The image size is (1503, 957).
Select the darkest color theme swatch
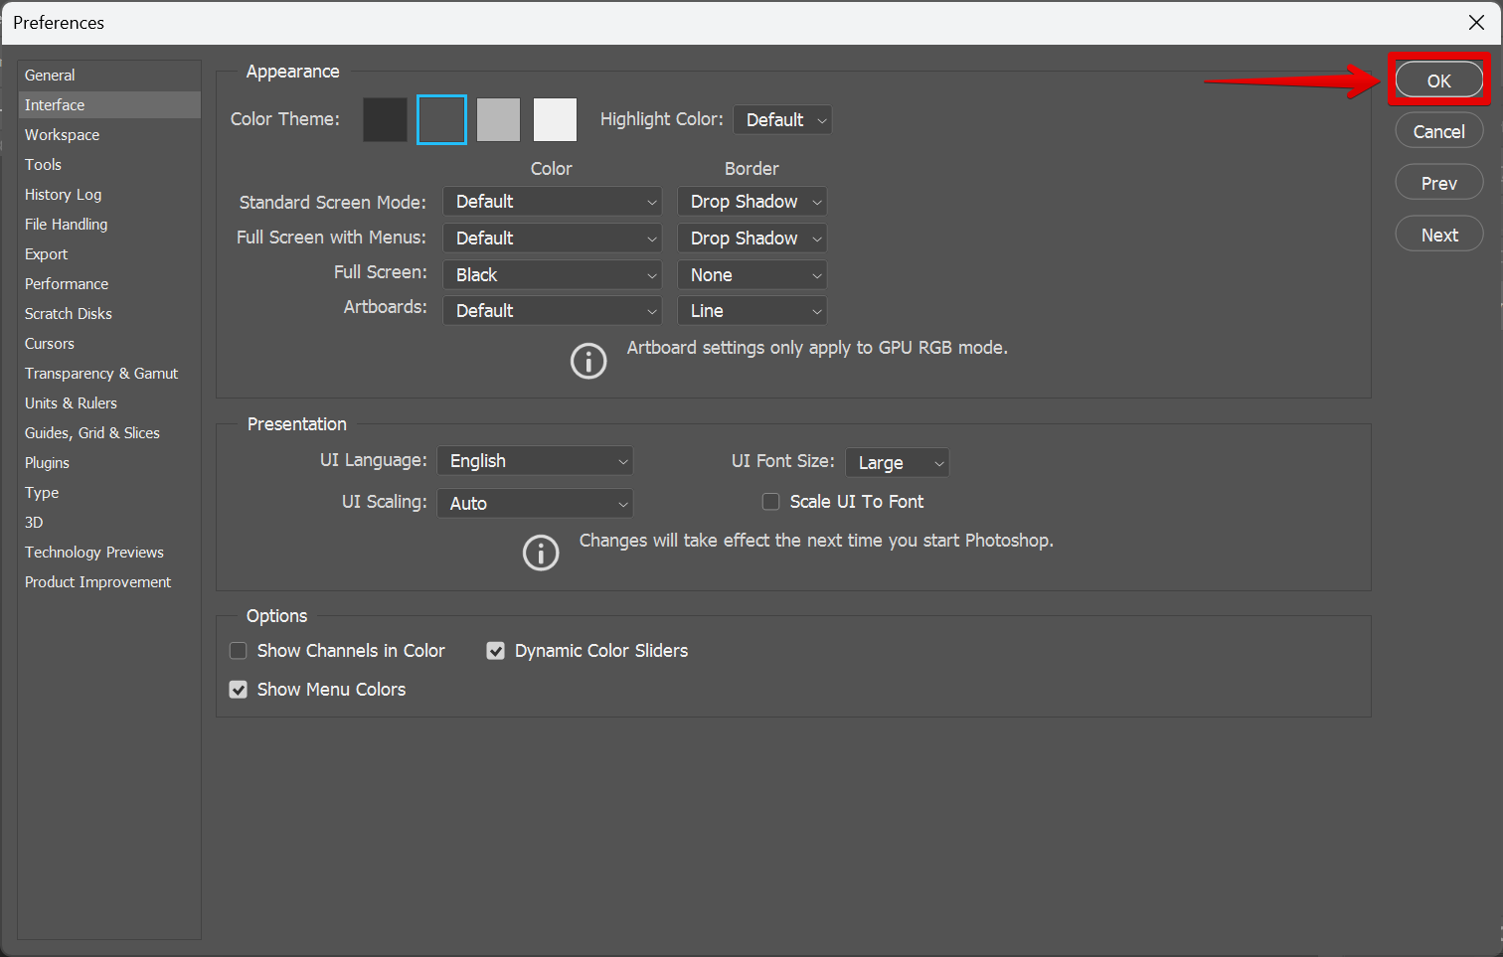[x=385, y=120]
